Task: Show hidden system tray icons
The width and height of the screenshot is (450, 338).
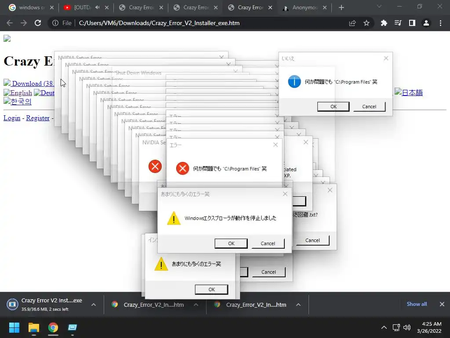Action: coord(384,327)
